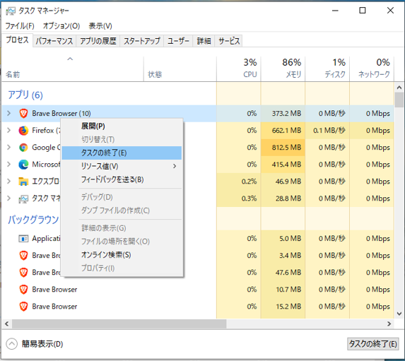Switch to the スタートアップ tab
The height and width of the screenshot is (361, 405).
(x=142, y=41)
